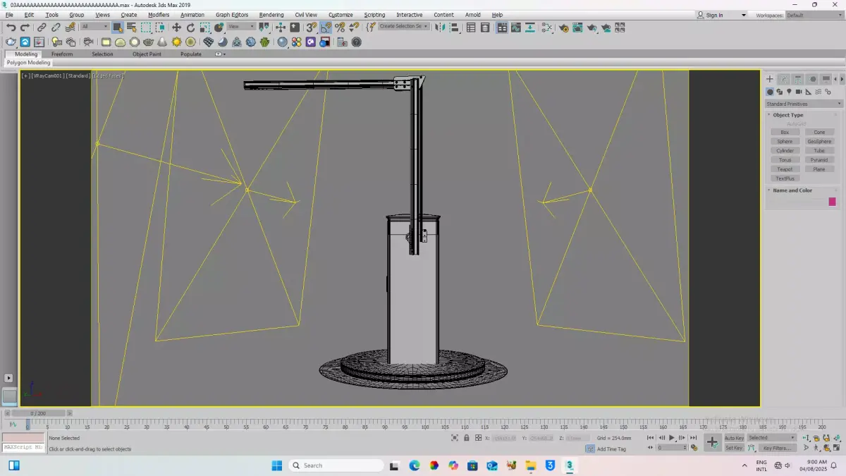The width and height of the screenshot is (846, 476).
Task: Open the Scene Explorer toggle
Action: point(471,28)
